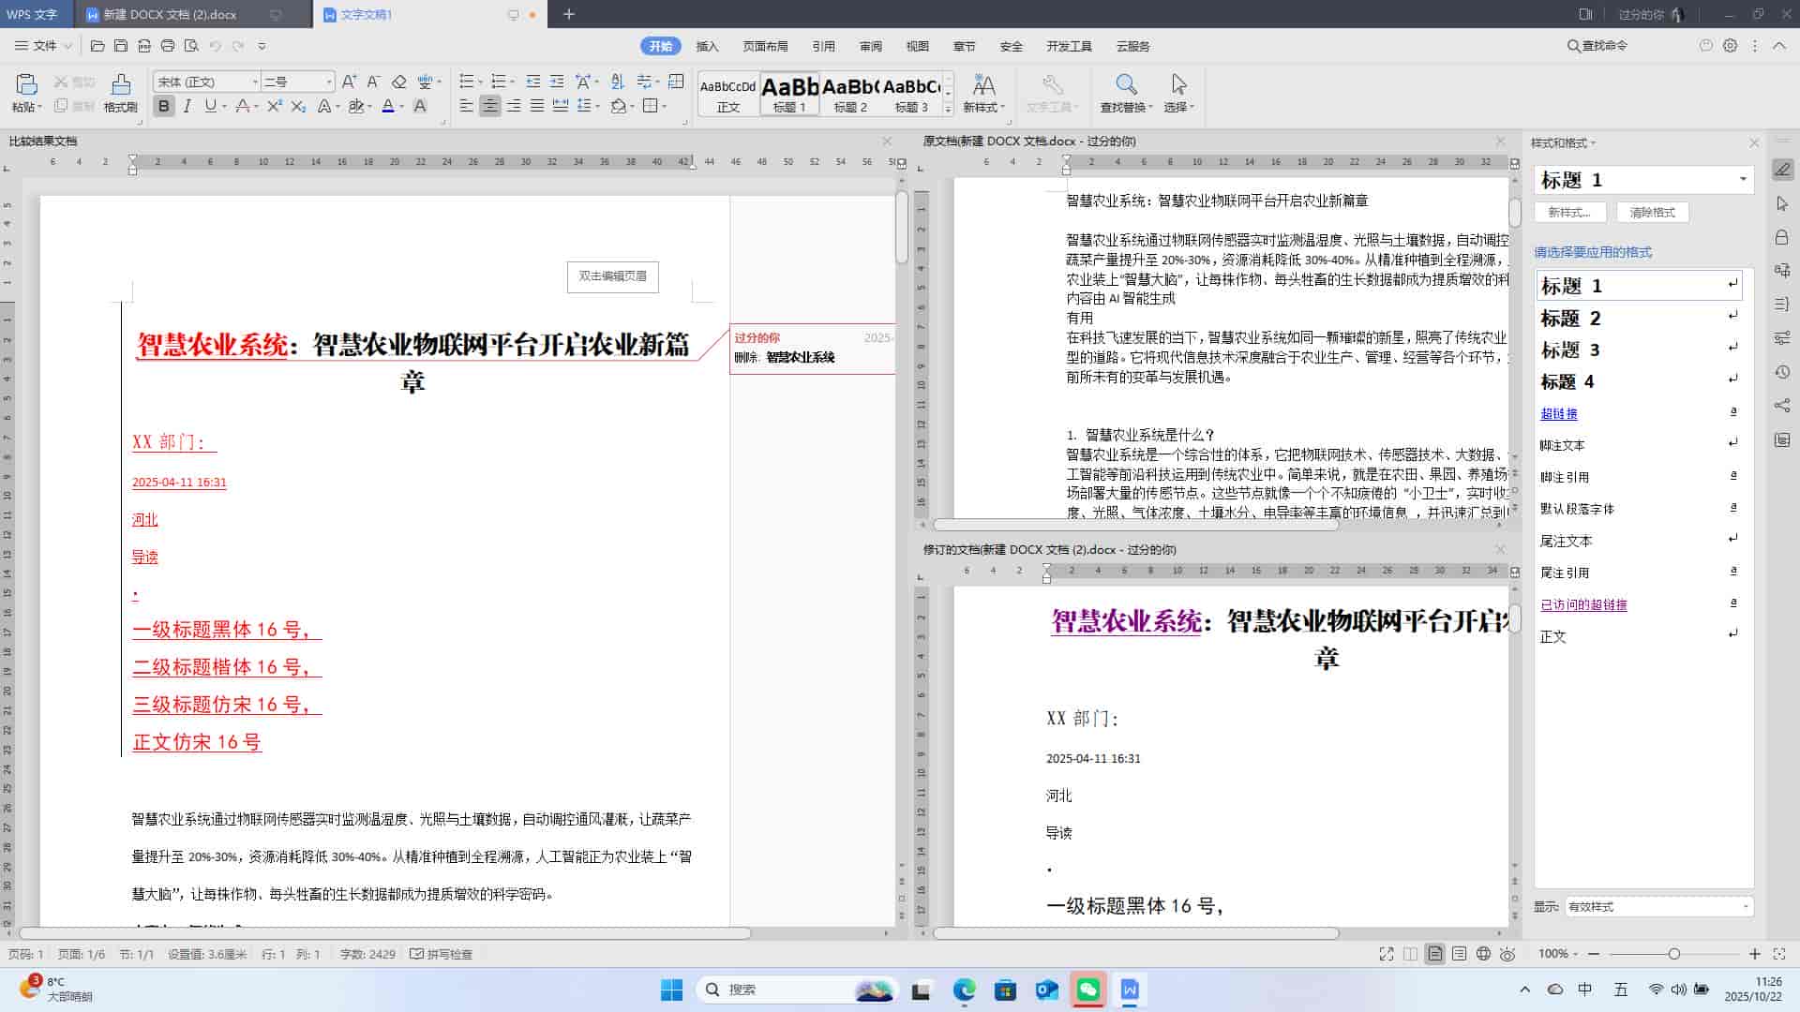This screenshot has height=1012, width=1800.
Task: Click the history clock icon in right sidebar
Action: pyautogui.click(x=1782, y=372)
